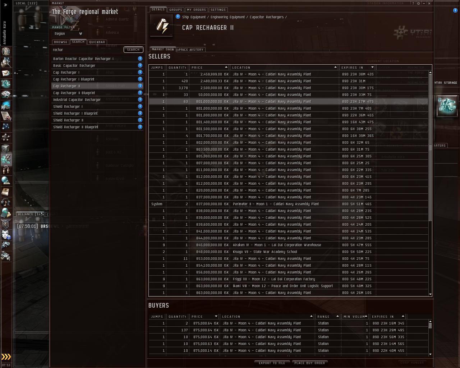
Task: Sort sellers by Price column arrow
Action: click(226, 67)
